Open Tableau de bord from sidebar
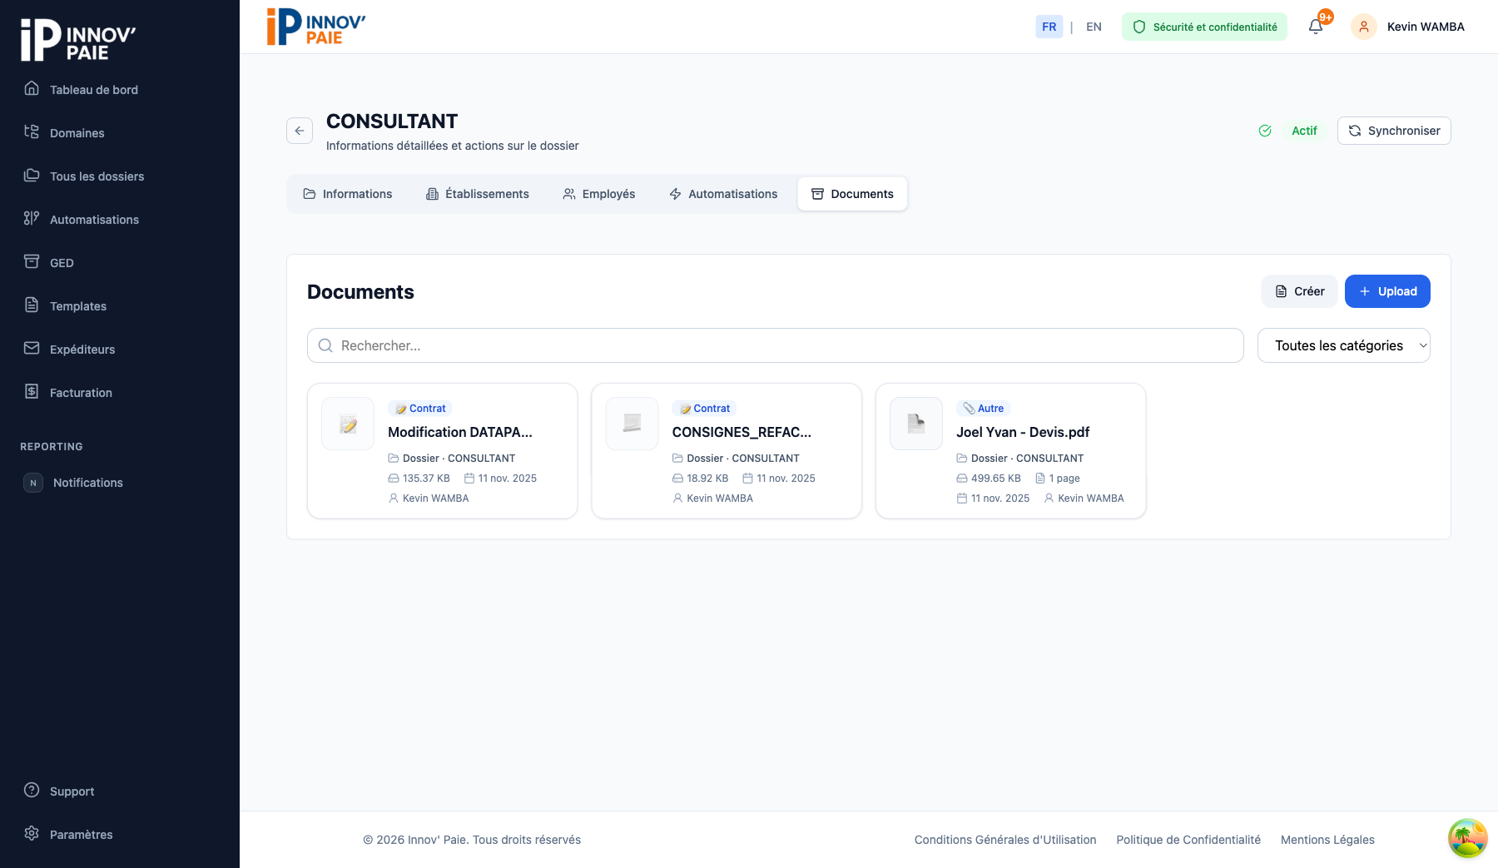 (93, 90)
